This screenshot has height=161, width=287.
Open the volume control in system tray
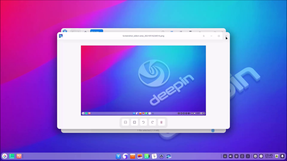[x=231, y=156]
